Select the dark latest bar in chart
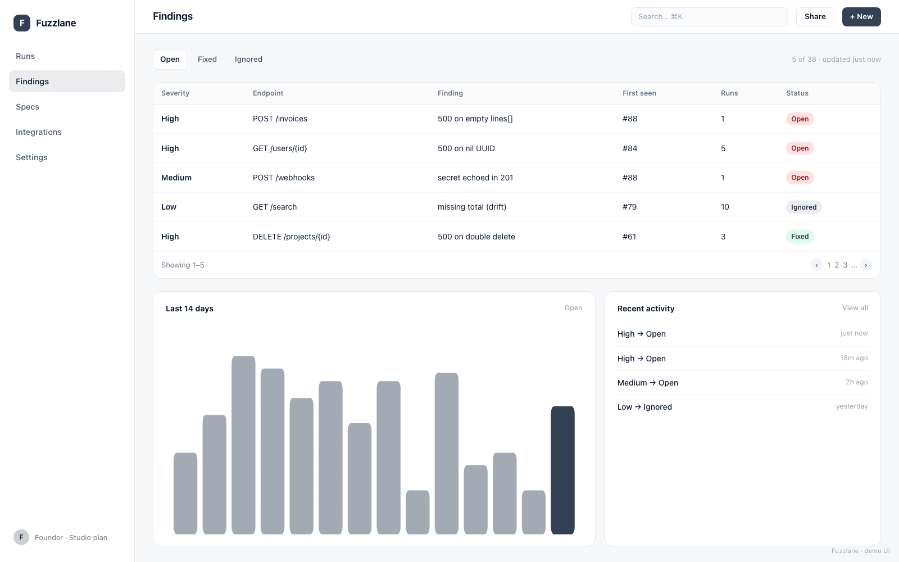 [562, 470]
